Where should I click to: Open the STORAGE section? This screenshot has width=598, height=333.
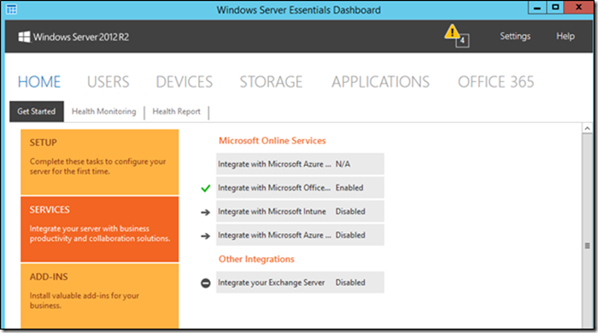271,82
